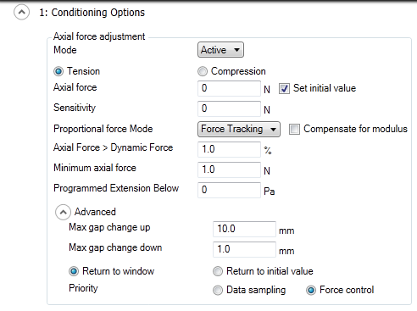
Task: Open the Proportional force Mode dropdown
Action: point(239,129)
